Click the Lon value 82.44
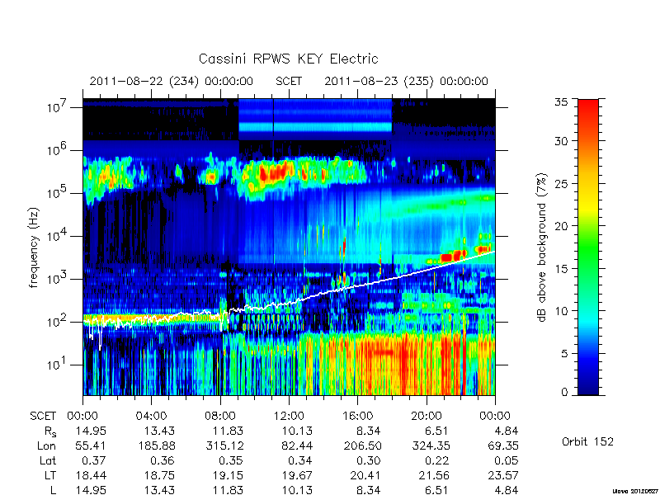 [x=298, y=445]
